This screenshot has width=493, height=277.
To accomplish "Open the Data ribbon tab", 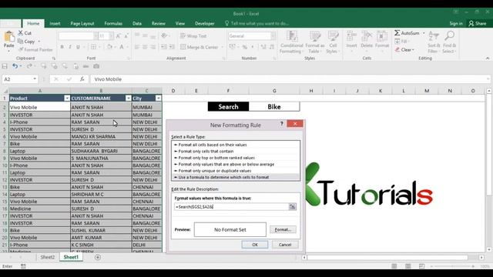I will pyautogui.click(x=137, y=23).
